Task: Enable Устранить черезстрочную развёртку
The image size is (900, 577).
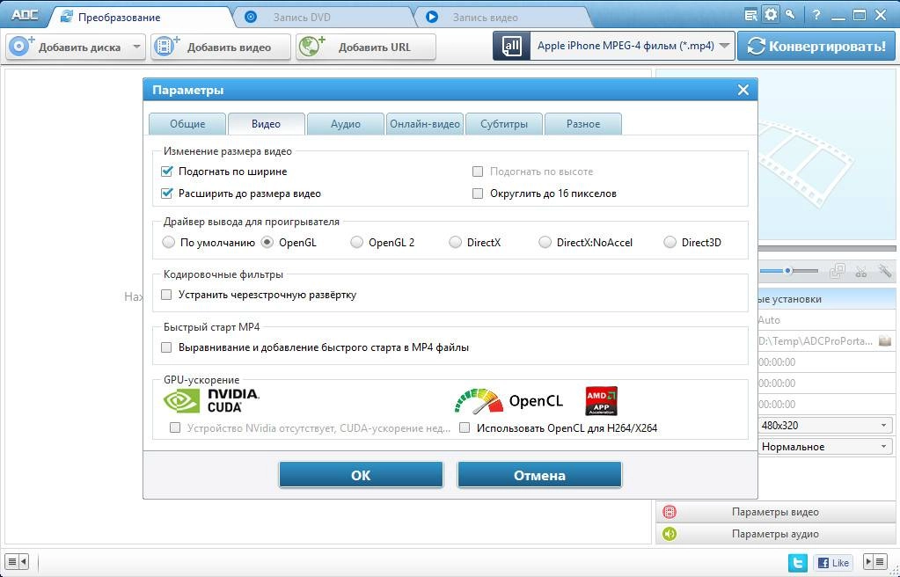Action: coord(166,295)
